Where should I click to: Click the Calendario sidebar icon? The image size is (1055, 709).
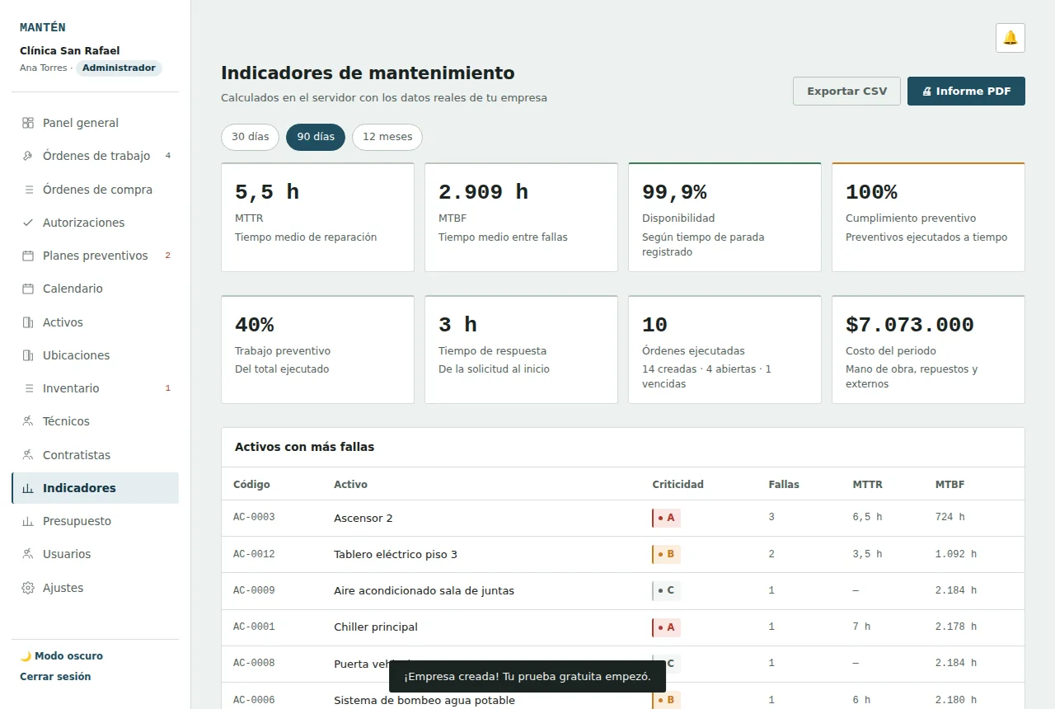[28, 289]
